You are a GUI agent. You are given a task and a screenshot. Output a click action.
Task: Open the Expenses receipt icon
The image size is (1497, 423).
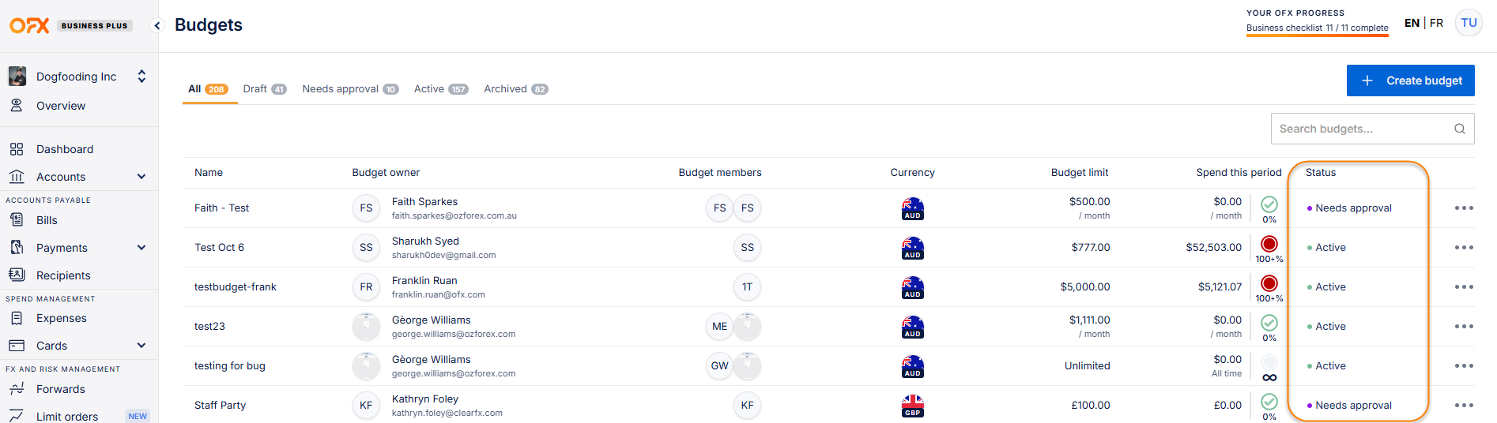[x=17, y=318]
